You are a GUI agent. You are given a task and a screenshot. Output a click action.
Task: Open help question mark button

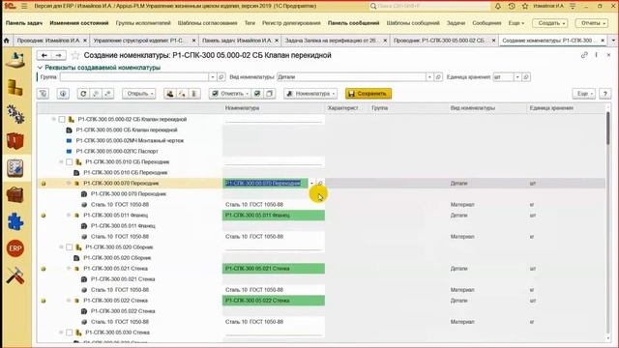tap(604, 94)
